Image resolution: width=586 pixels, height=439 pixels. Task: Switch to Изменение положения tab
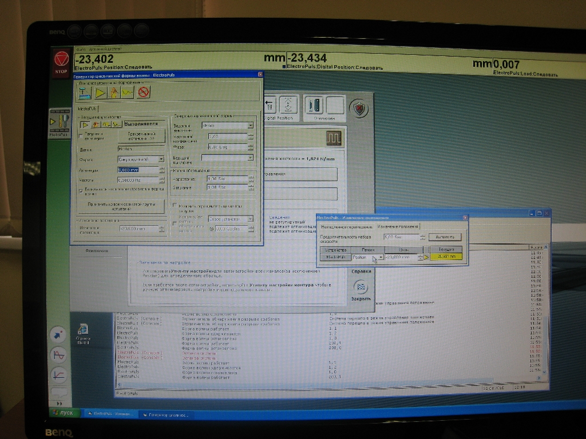coord(397,226)
